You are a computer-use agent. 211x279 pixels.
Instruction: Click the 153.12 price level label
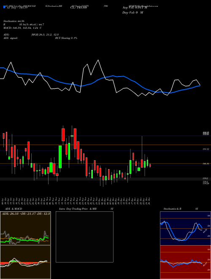click(206, 149)
